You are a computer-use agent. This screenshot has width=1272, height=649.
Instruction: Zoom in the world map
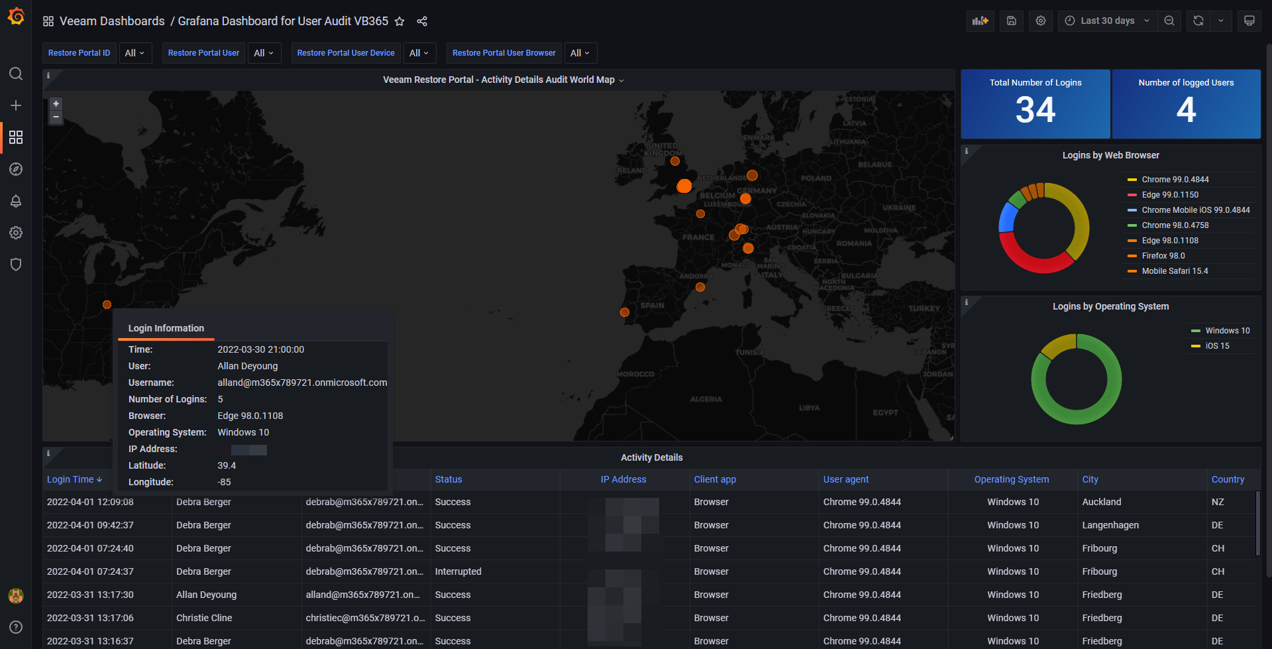point(56,104)
